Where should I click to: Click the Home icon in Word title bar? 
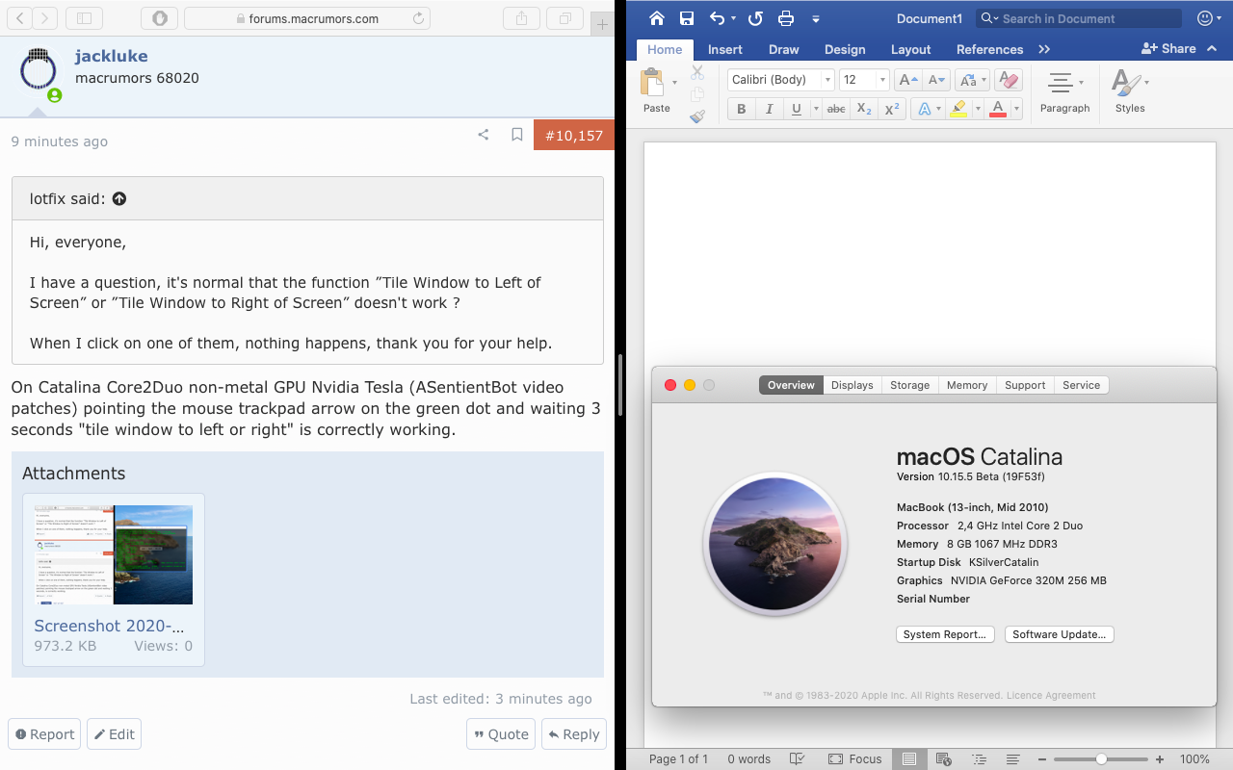click(657, 18)
